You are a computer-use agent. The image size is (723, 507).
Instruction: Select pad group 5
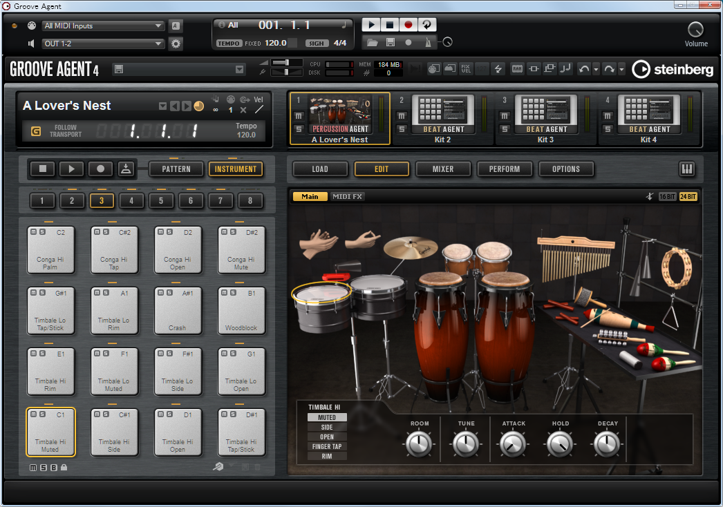tap(161, 200)
